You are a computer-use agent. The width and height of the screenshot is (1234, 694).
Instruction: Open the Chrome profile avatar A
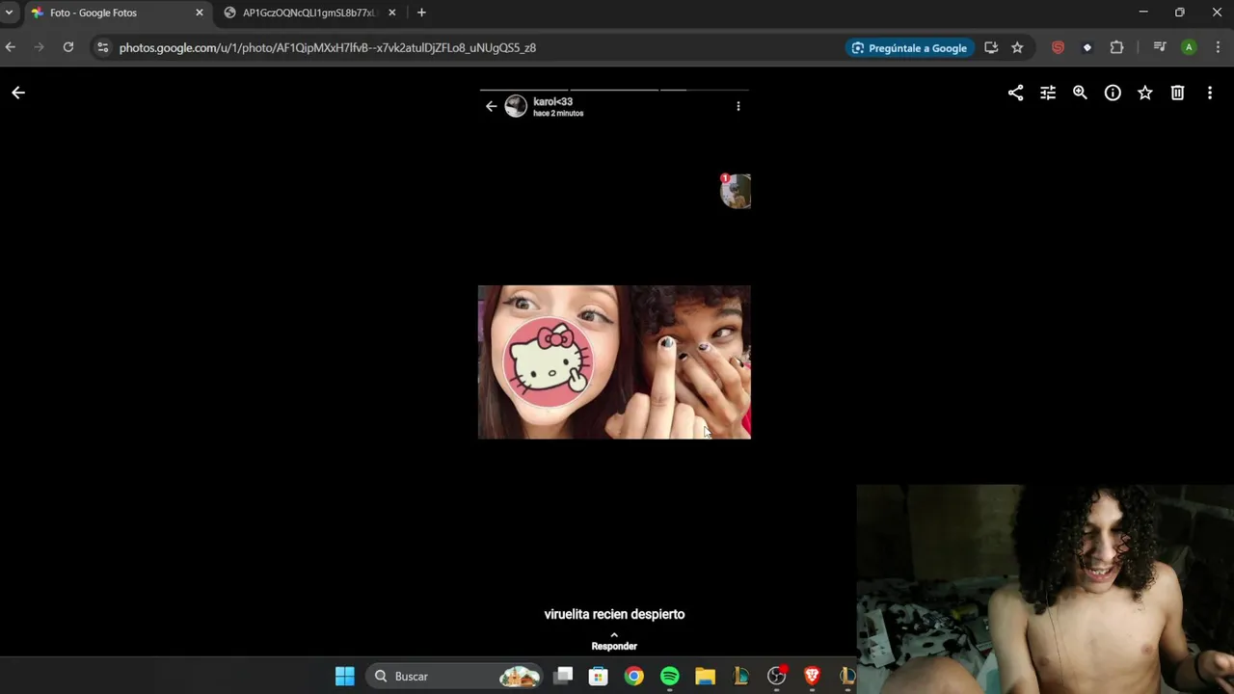1189,47
